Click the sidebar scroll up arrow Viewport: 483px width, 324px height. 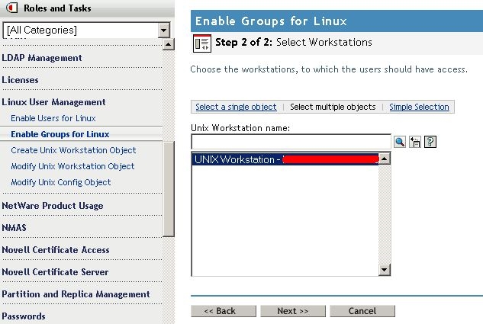click(168, 45)
